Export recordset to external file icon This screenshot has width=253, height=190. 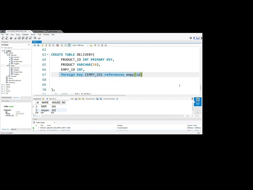(x=97, y=99)
